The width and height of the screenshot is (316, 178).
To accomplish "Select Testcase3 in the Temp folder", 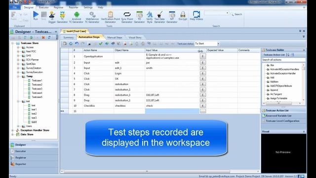I will pyautogui.click(x=37, y=89).
